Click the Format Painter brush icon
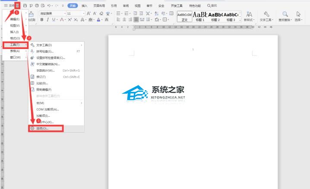Screen dimensions: 310x189 (31, 14)
